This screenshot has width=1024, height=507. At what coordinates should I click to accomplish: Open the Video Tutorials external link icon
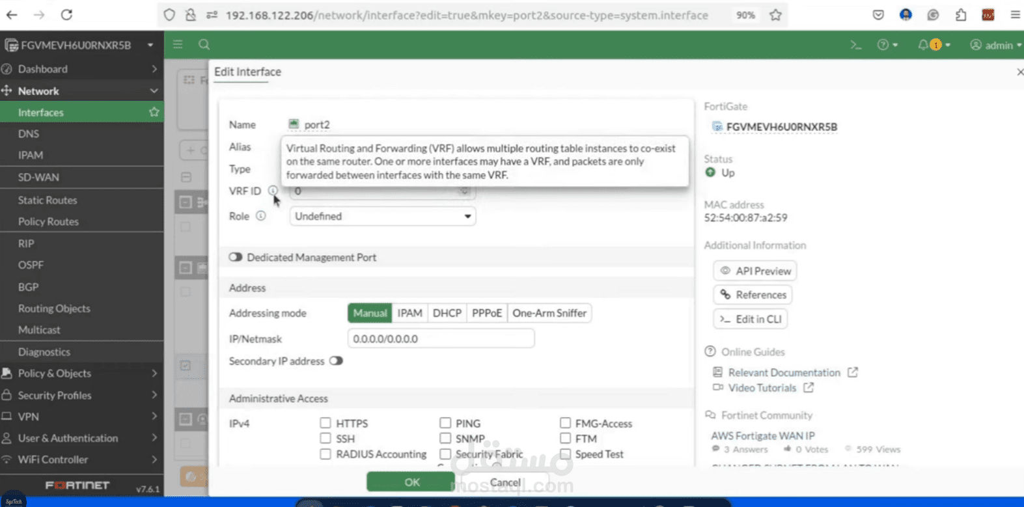809,388
